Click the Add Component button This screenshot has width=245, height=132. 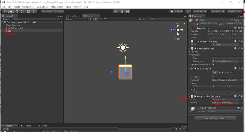click(215, 118)
